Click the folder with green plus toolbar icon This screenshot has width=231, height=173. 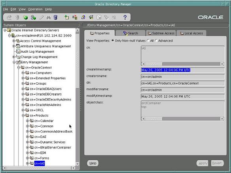click(x=67, y=17)
